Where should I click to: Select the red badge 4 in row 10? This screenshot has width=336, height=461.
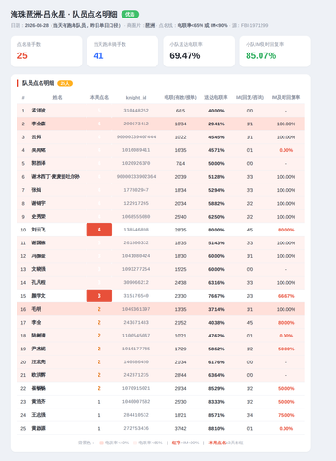coord(99,230)
